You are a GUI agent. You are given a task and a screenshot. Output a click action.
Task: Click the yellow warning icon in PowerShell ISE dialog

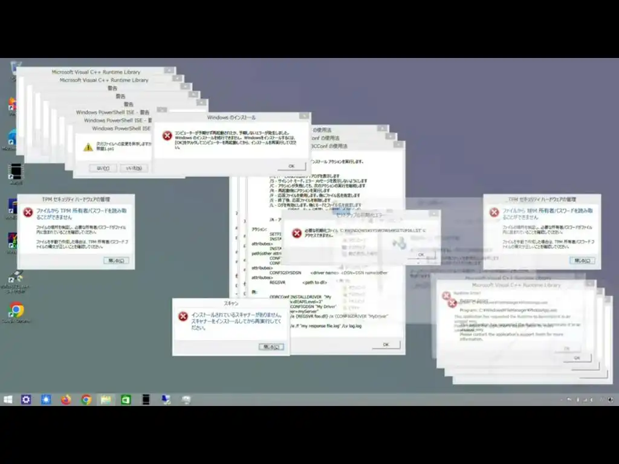88,147
